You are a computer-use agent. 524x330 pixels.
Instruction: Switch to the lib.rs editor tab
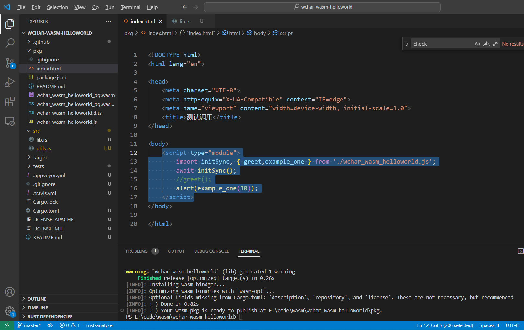click(x=184, y=21)
